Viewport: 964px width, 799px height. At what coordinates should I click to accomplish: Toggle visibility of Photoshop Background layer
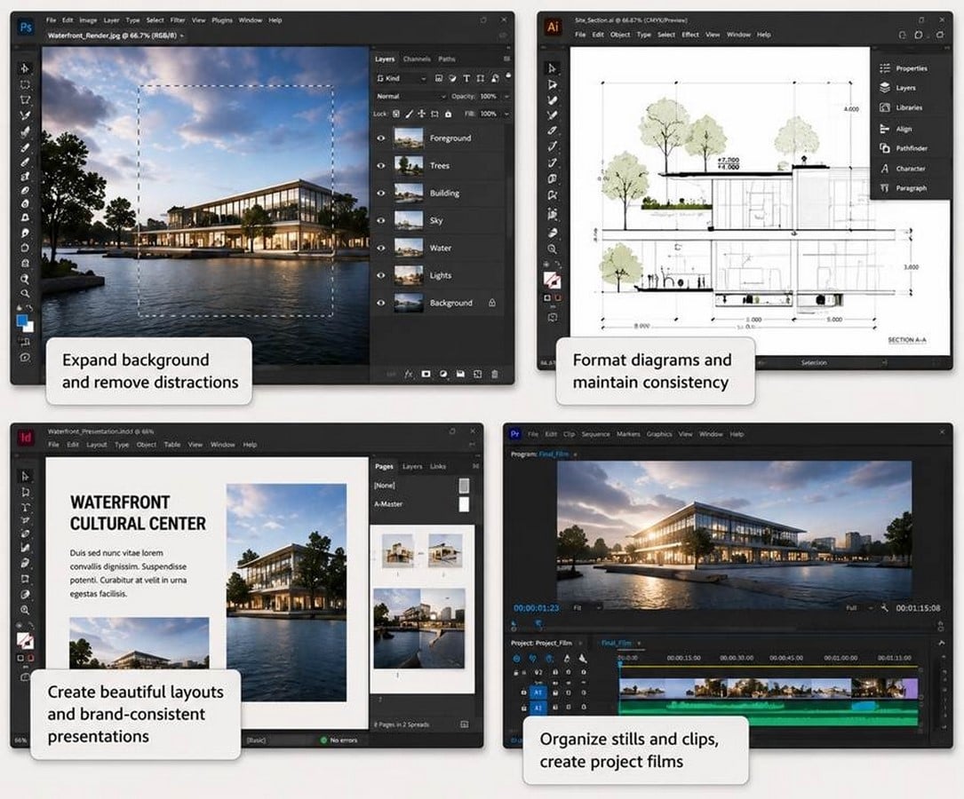click(x=380, y=303)
